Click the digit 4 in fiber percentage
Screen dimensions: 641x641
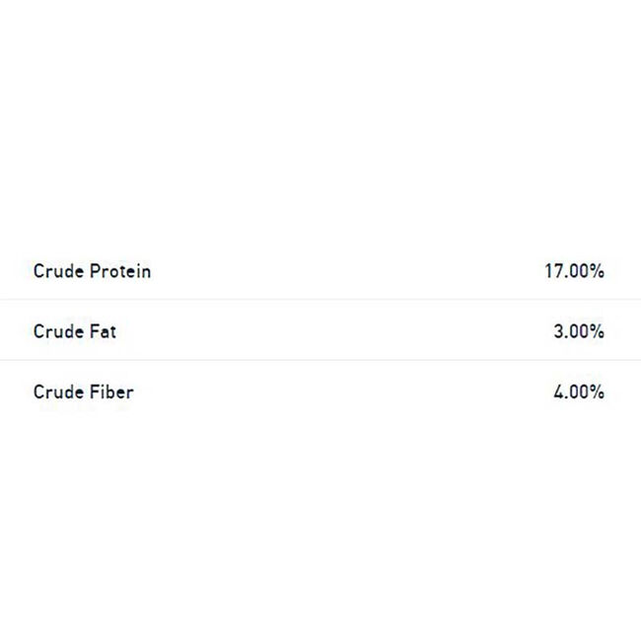click(x=559, y=392)
